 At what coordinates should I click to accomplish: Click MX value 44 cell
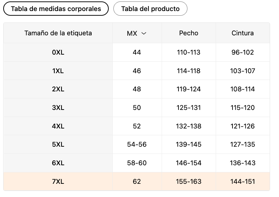(137, 52)
